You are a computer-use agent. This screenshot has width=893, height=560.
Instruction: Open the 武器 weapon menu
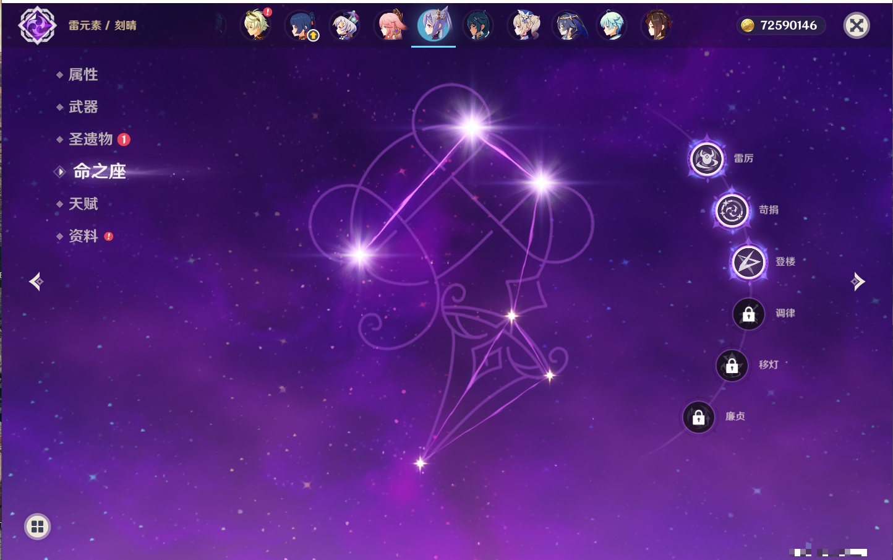point(83,107)
